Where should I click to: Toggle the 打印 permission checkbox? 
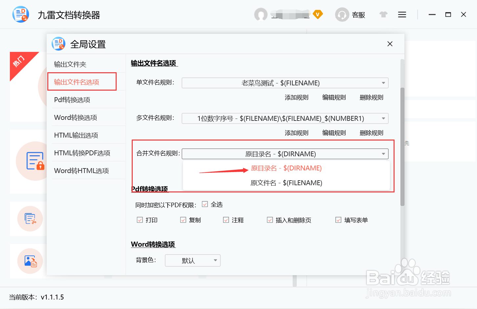coord(140,220)
